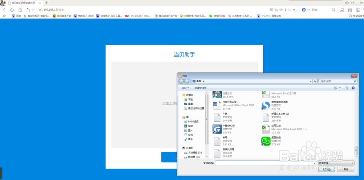Reload the page with the refresh icon
Screen dimensions: 364x180
[12, 10]
